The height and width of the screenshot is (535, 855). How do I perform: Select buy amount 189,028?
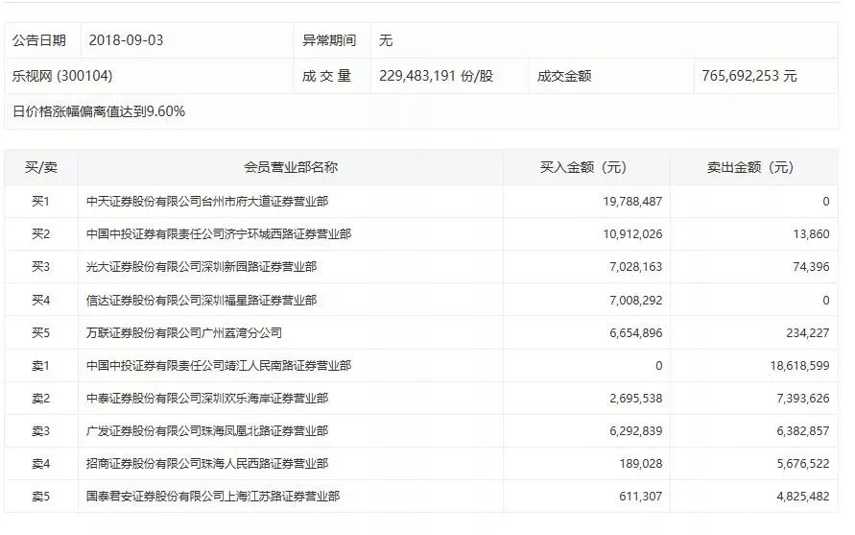tap(641, 464)
